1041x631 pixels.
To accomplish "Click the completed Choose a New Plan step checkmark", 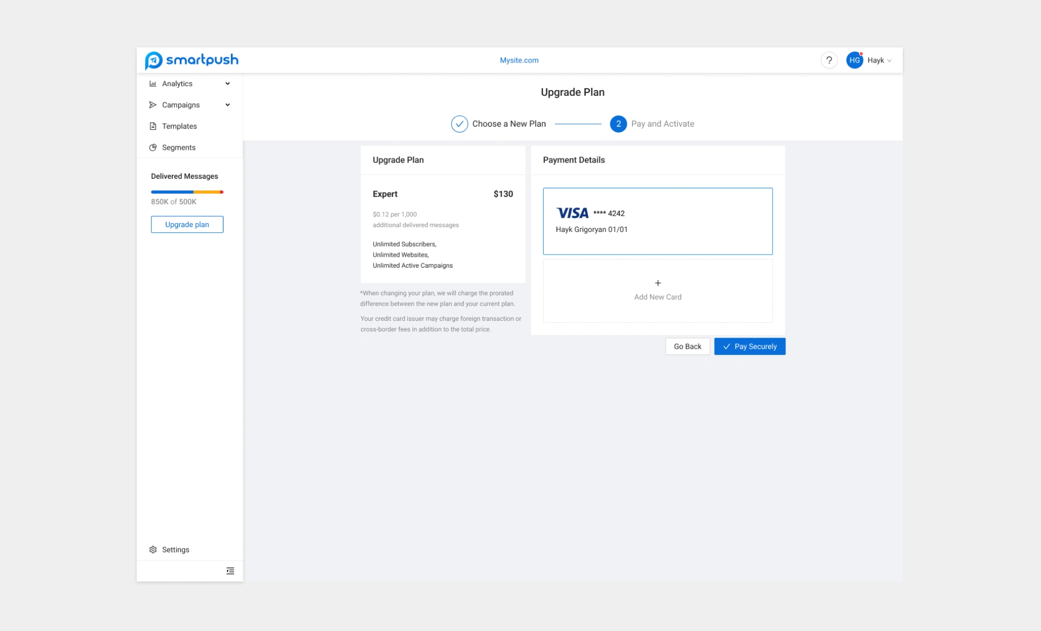I will coord(458,124).
